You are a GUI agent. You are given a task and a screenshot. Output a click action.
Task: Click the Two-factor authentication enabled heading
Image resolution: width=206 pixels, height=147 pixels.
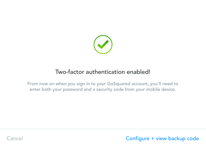tap(103, 72)
